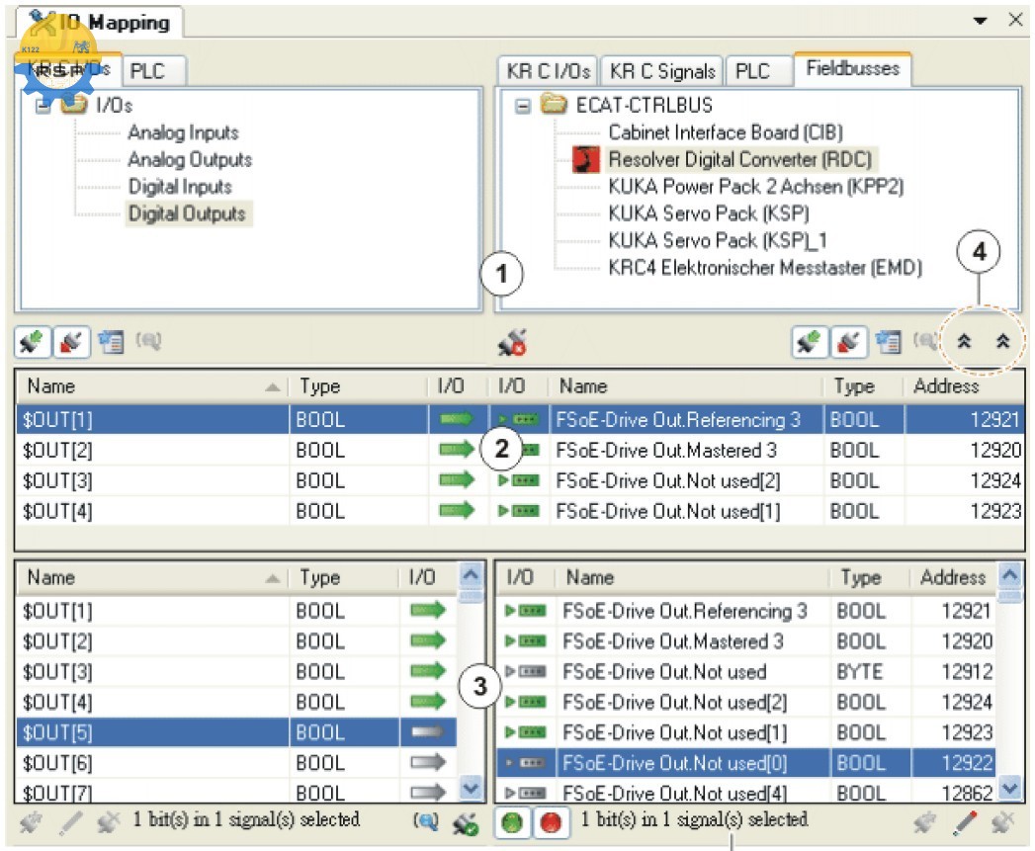Select 'FSoE-Drive Out.Not used[0]' in lower-right list
Viewport: 1035px width, 851px height.
[x=745, y=763]
